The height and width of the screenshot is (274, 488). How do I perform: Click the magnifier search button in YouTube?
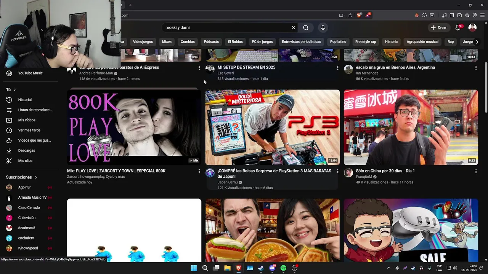click(x=306, y=27)
